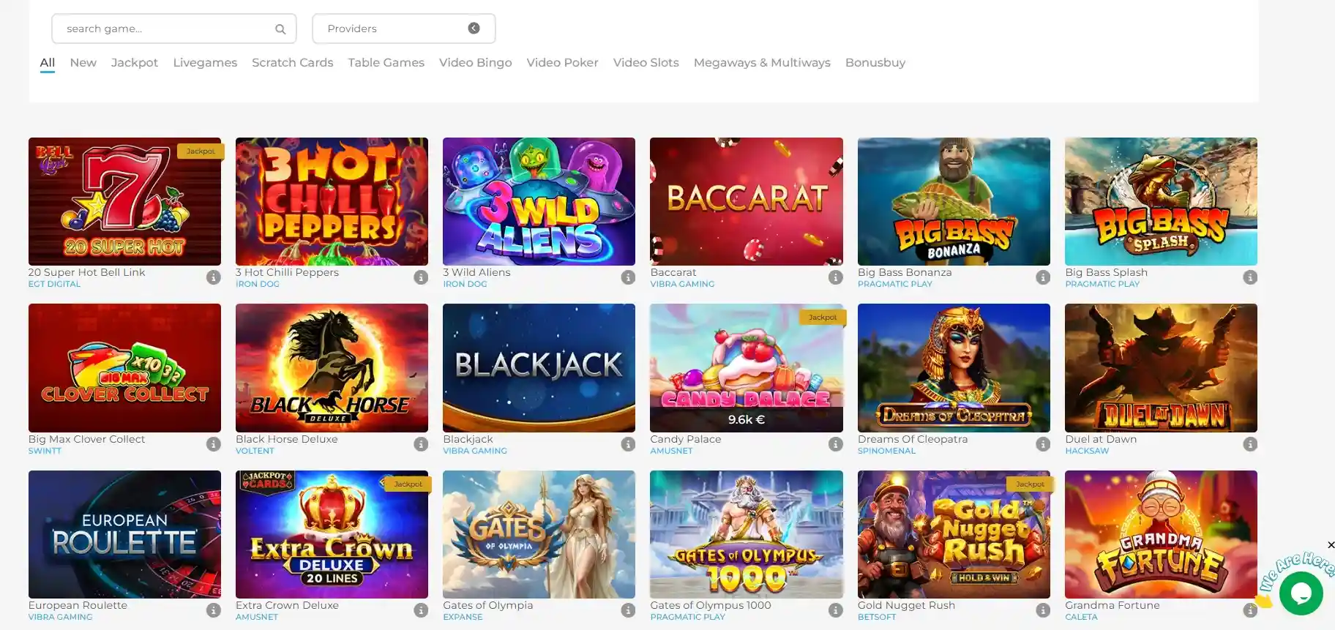This screenshot has width=1335, height=630.
Task: Click PRAGMATIC PLAY under Big Bass Bonanza
Action: tap(895, 284)
